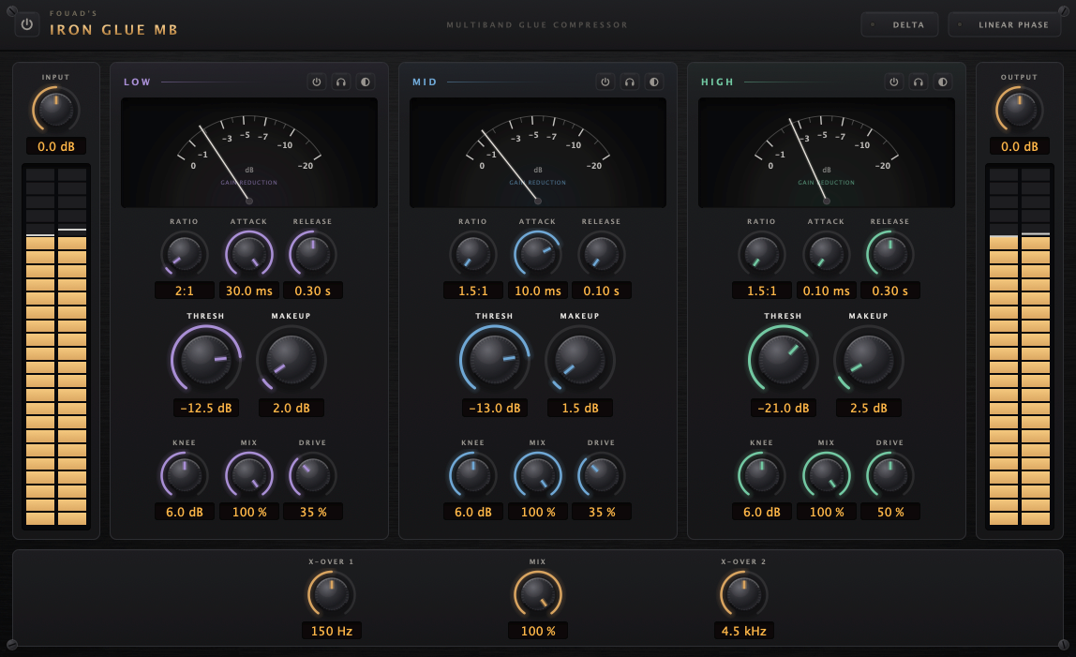Click the global MIX knob at bottom
This screenshot has width=1076, height=657.
[538, 594]
